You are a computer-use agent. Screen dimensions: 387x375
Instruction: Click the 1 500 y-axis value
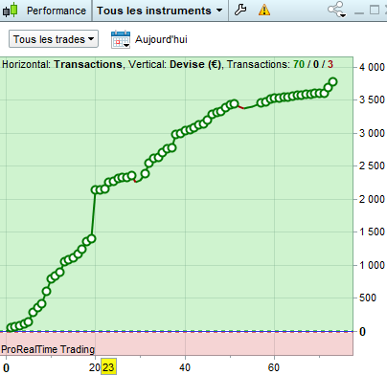point(372,232)
